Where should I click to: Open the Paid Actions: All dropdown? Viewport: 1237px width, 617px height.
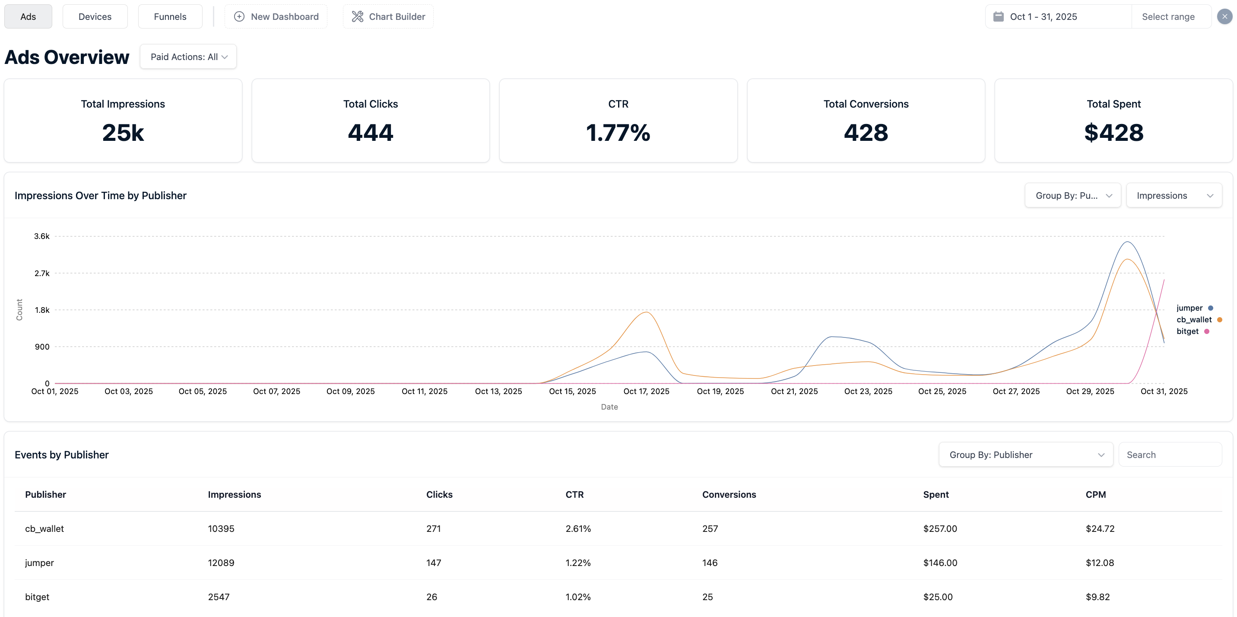(x=188, y=57)
